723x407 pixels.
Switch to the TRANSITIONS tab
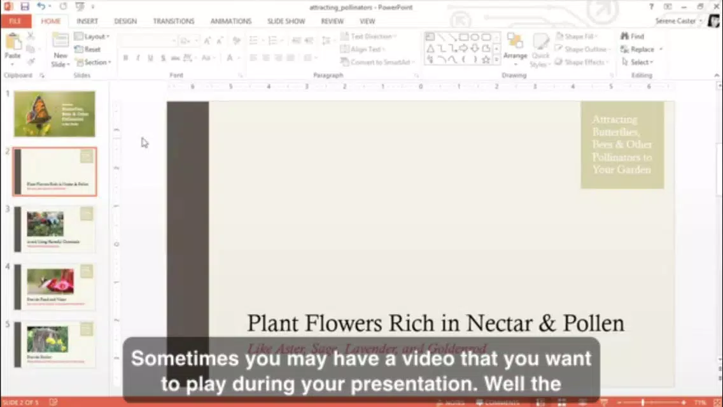(x=174, y=21)
